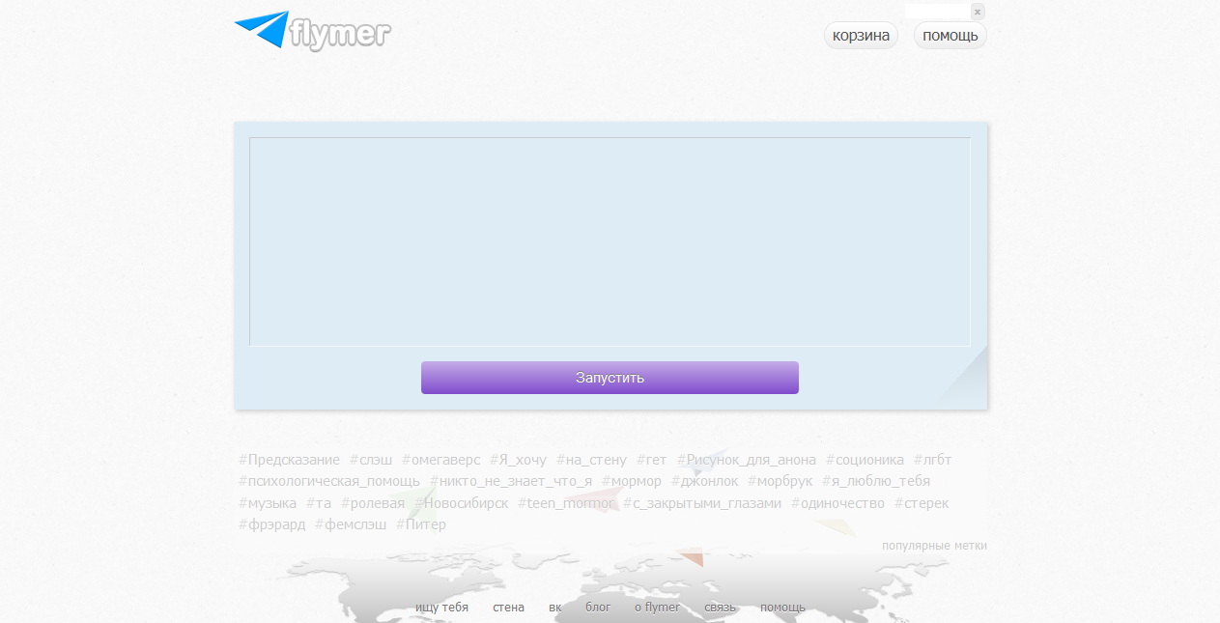Screen dimensions: 1220x623
Task: Open the #ролевая tag
Action: [x=373, y=503]
